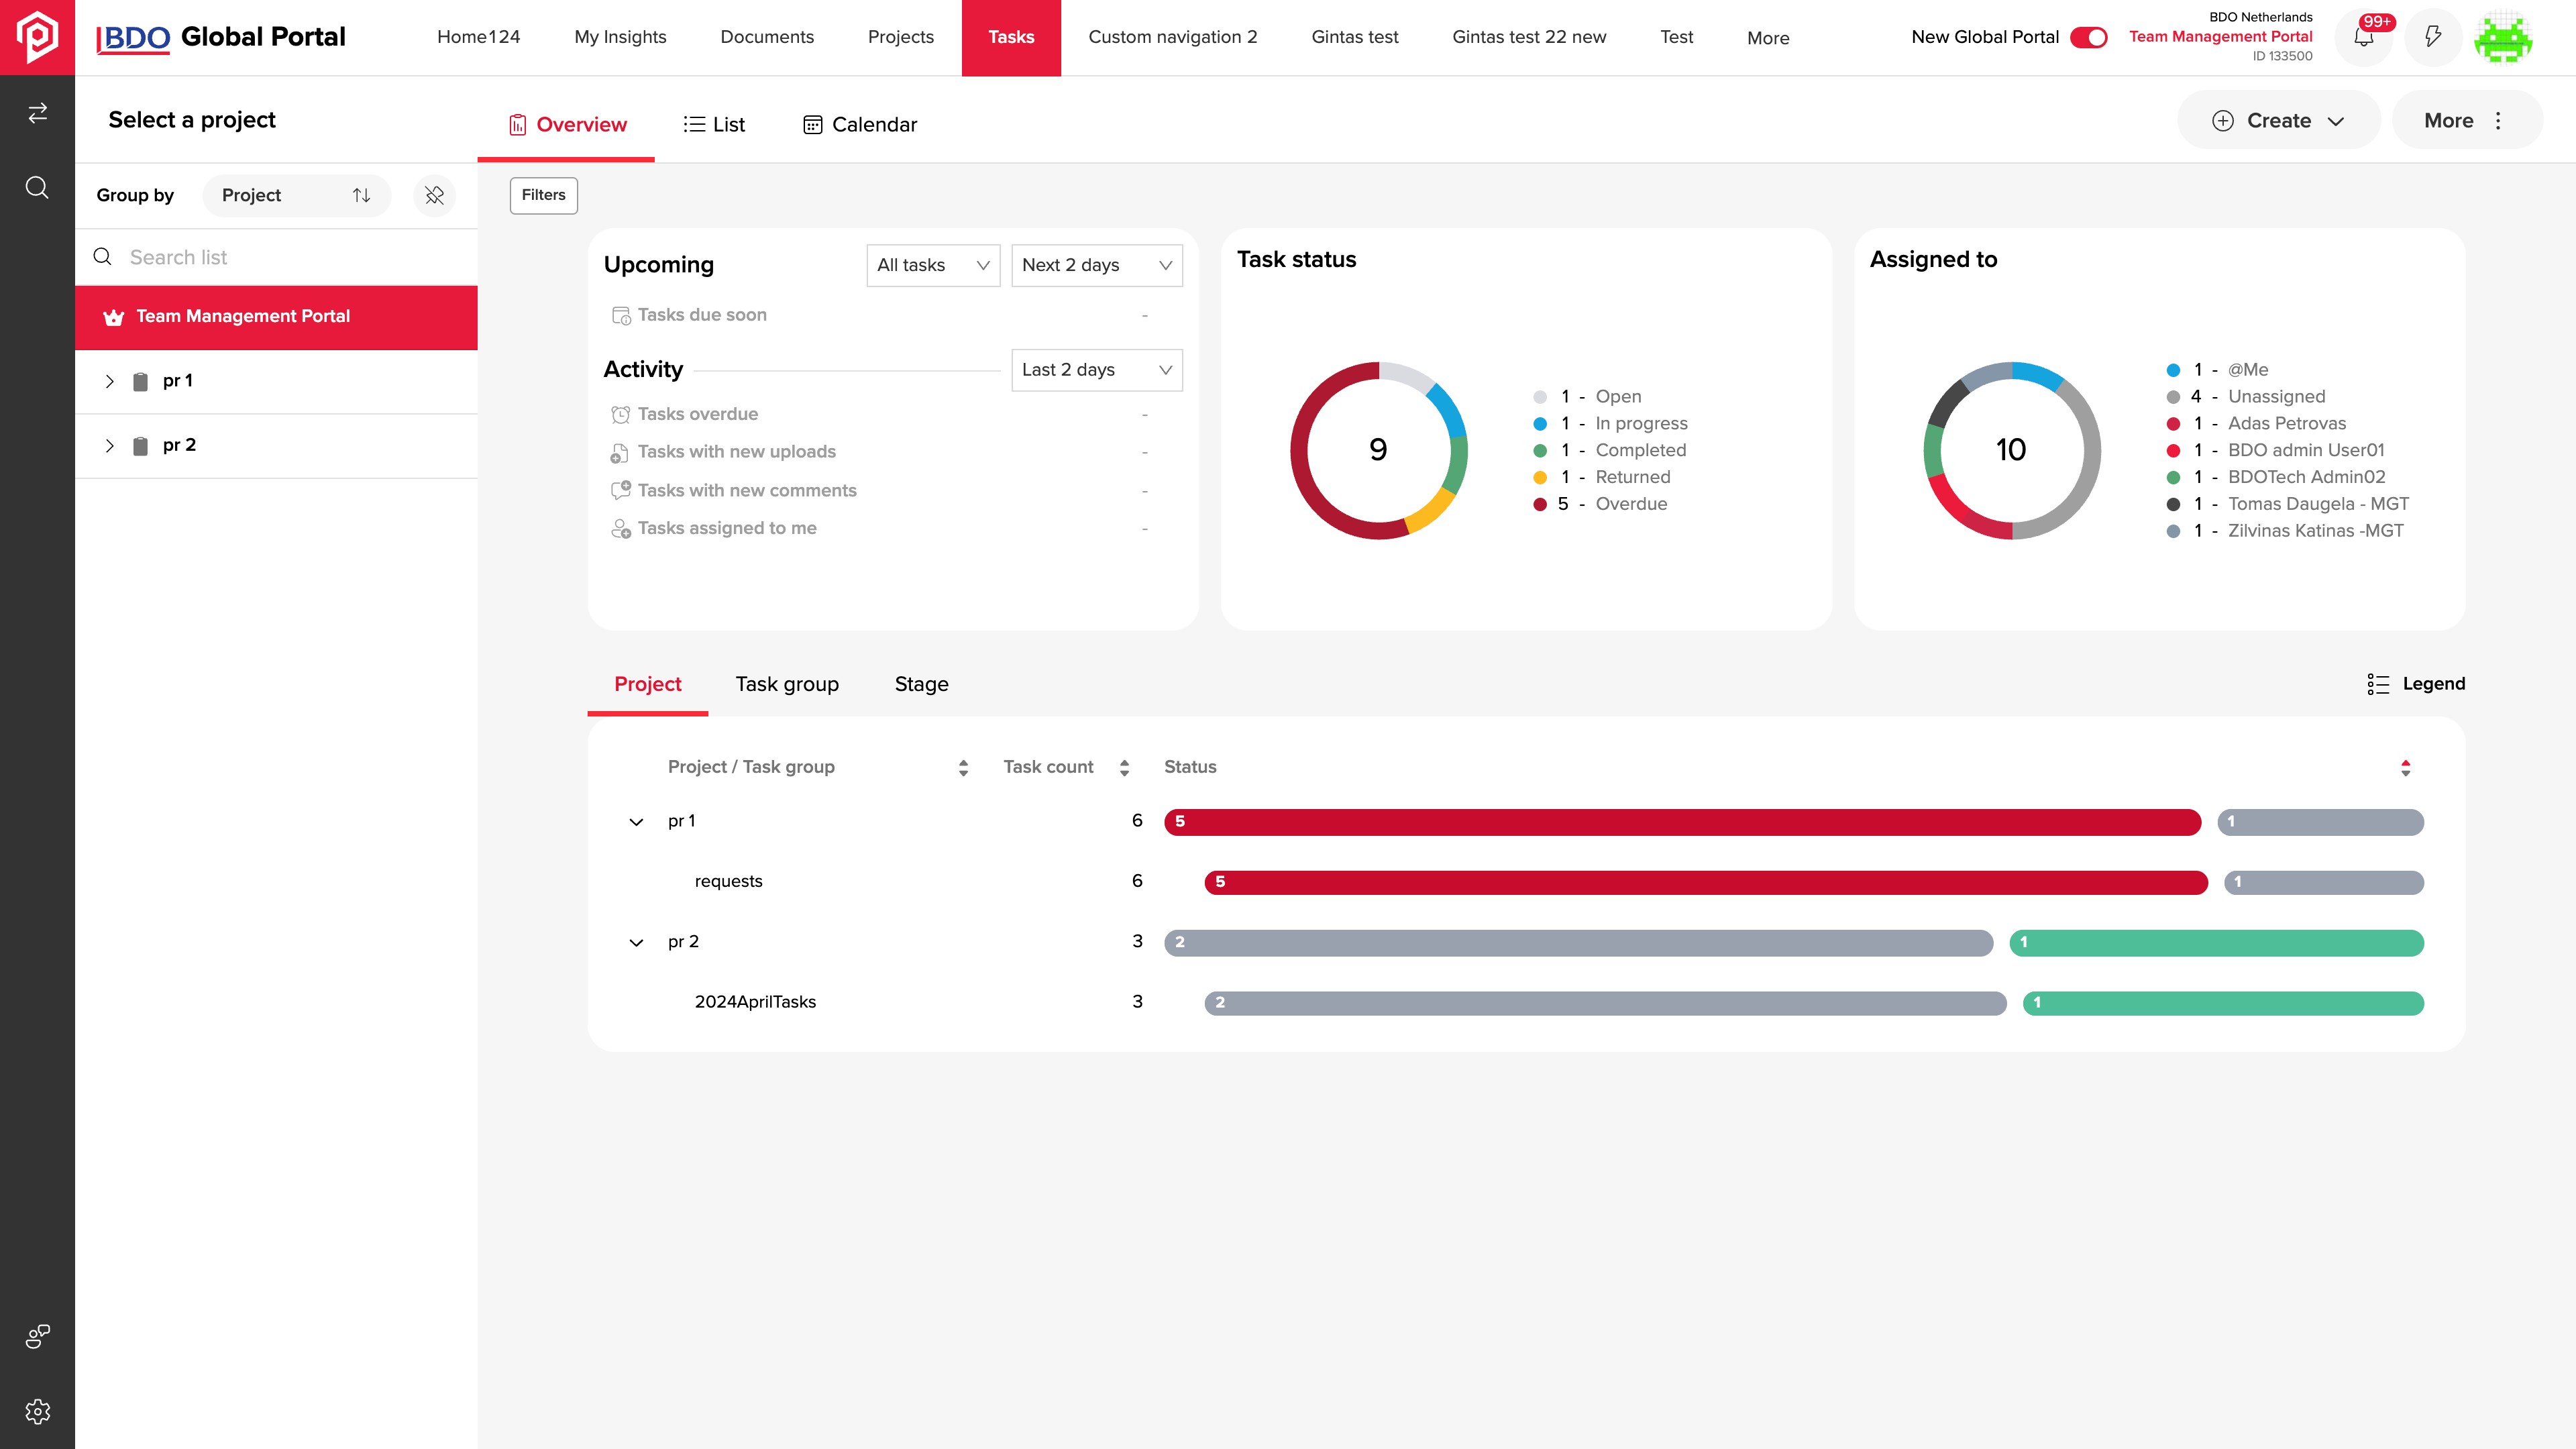Click the unpin panel icon
Image resolution: width=2576 pixels, height=1449 pixels.
pos(434,195)
